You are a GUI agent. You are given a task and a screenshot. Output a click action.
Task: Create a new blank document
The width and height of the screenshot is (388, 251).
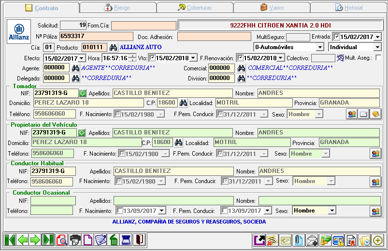tap(88, 240)
